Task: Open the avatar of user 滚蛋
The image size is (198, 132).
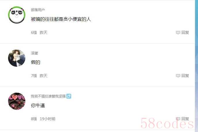Action: [17, 58]
